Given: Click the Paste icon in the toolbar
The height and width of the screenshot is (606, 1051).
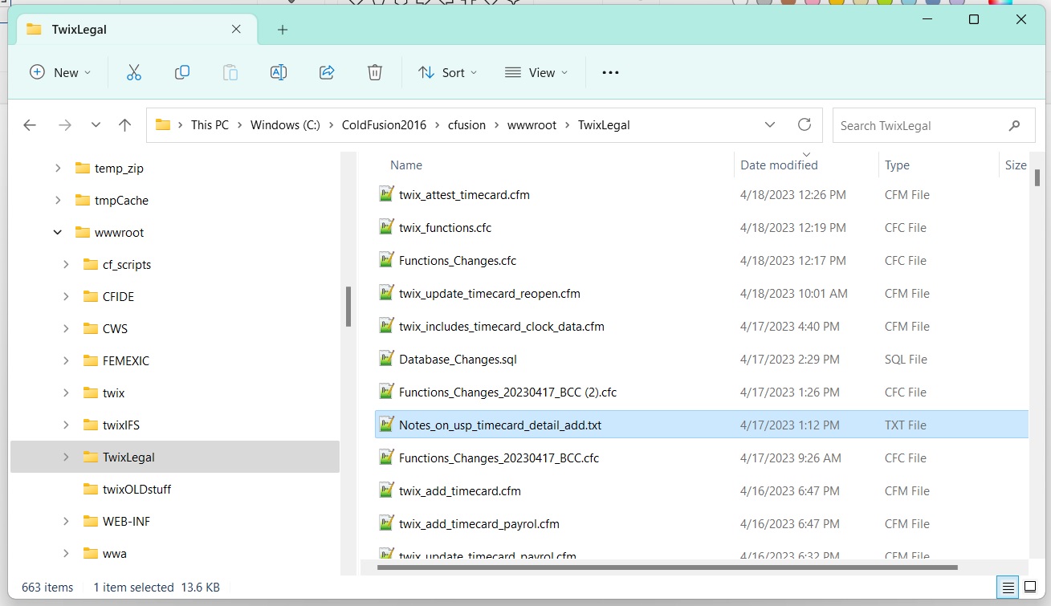Looking at the screenshot, I should [230, 72].
